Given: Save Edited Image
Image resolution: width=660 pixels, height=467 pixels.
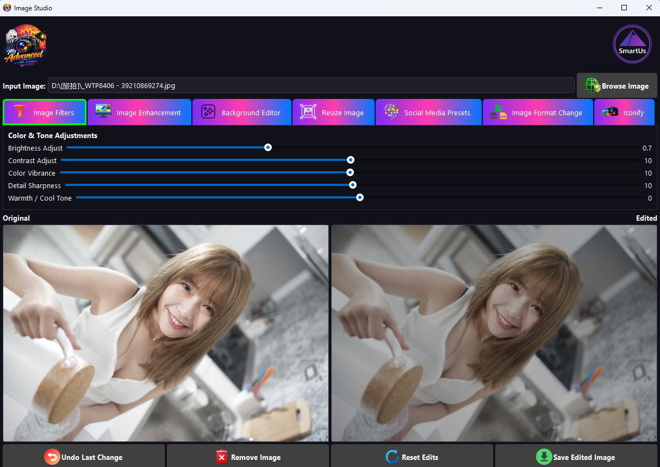Looking at the screenshot, I should [x=576, y=457].
